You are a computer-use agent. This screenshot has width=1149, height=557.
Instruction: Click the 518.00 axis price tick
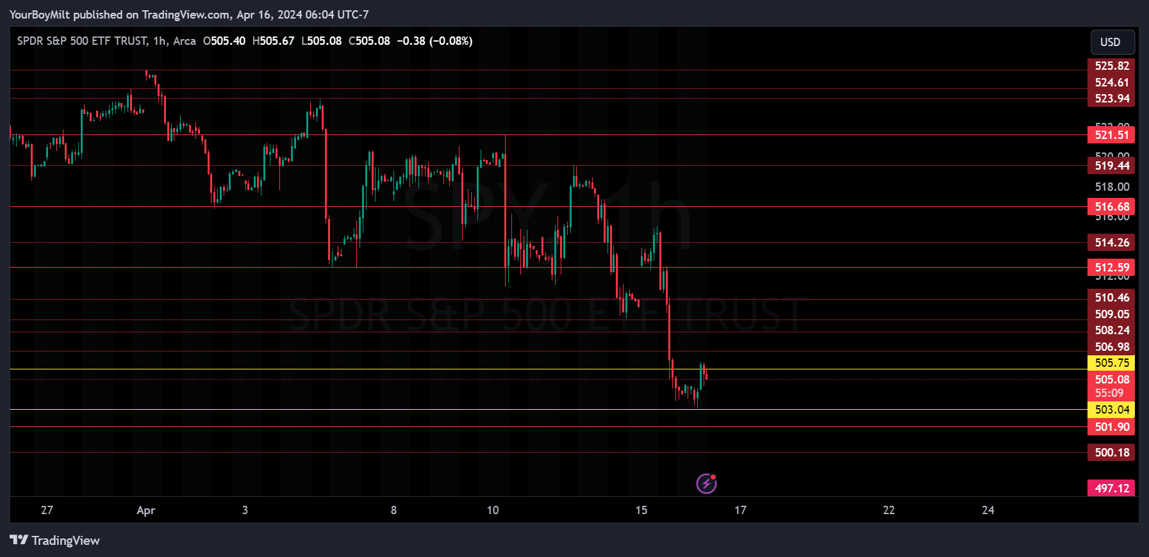tap(1112, 186)
